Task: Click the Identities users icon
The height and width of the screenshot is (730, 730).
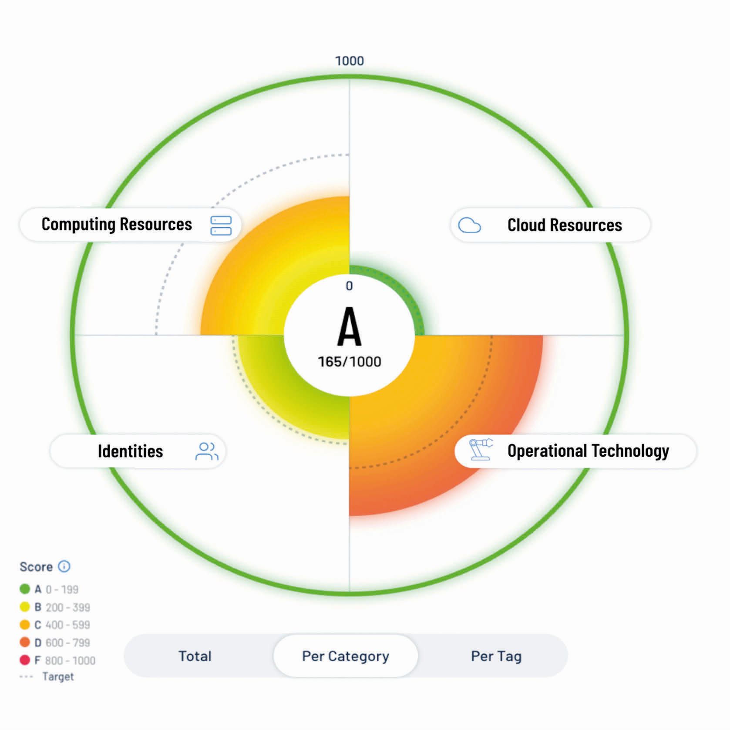Action: 207,451
